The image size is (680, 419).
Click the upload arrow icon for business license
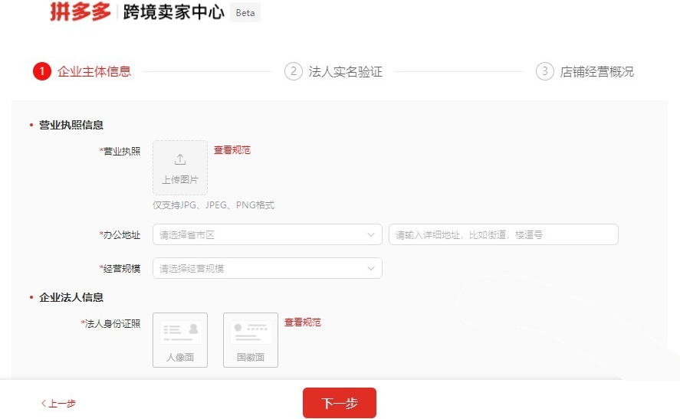coord(180,159)
